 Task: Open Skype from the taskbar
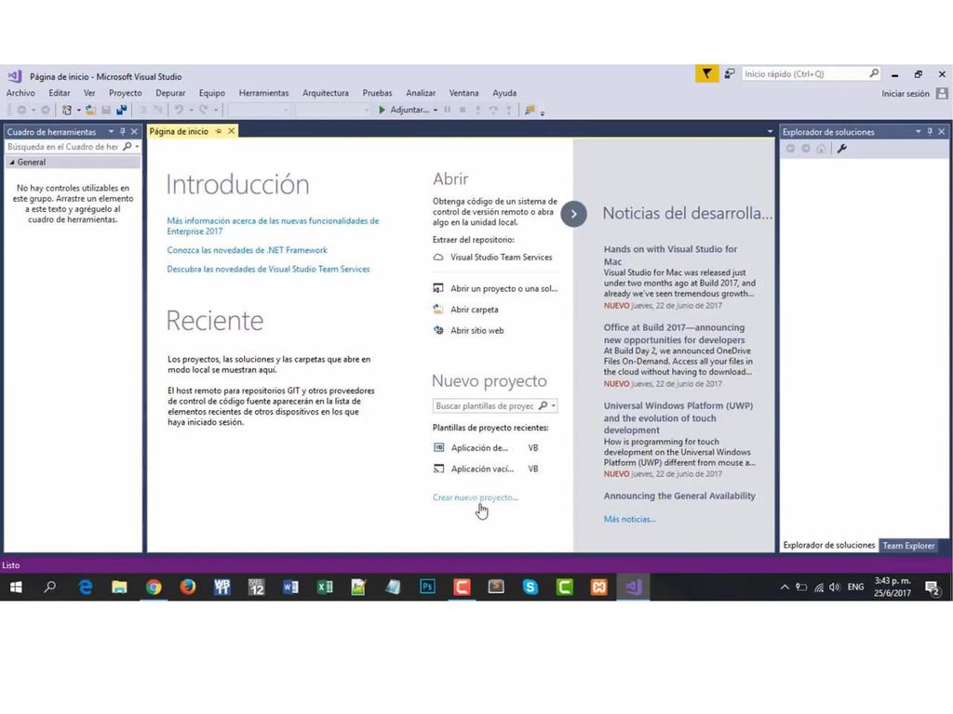point(530,588)
